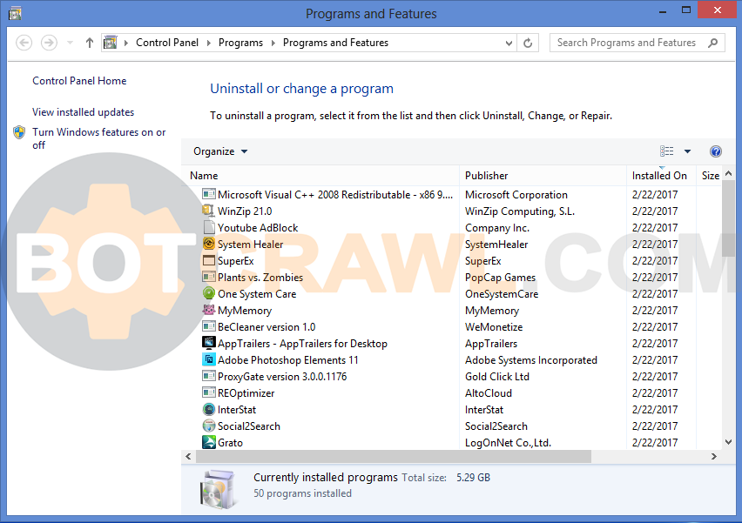Click the window system menu icon

coord(15,14)
